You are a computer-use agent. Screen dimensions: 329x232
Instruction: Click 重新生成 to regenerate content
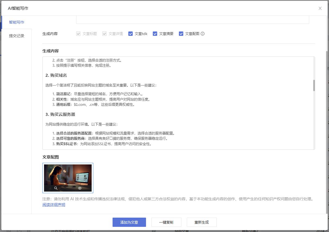pyautogui.click(x=201, y=222)
